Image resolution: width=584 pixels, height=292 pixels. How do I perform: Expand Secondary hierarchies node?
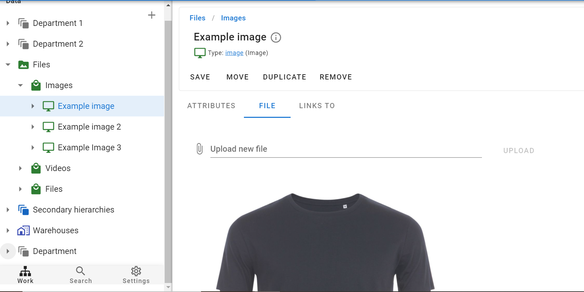point(8,210)
